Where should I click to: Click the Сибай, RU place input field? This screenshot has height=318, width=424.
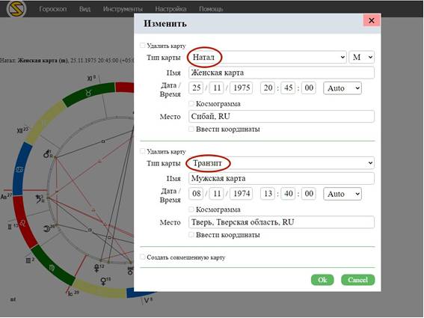point(281,117)
